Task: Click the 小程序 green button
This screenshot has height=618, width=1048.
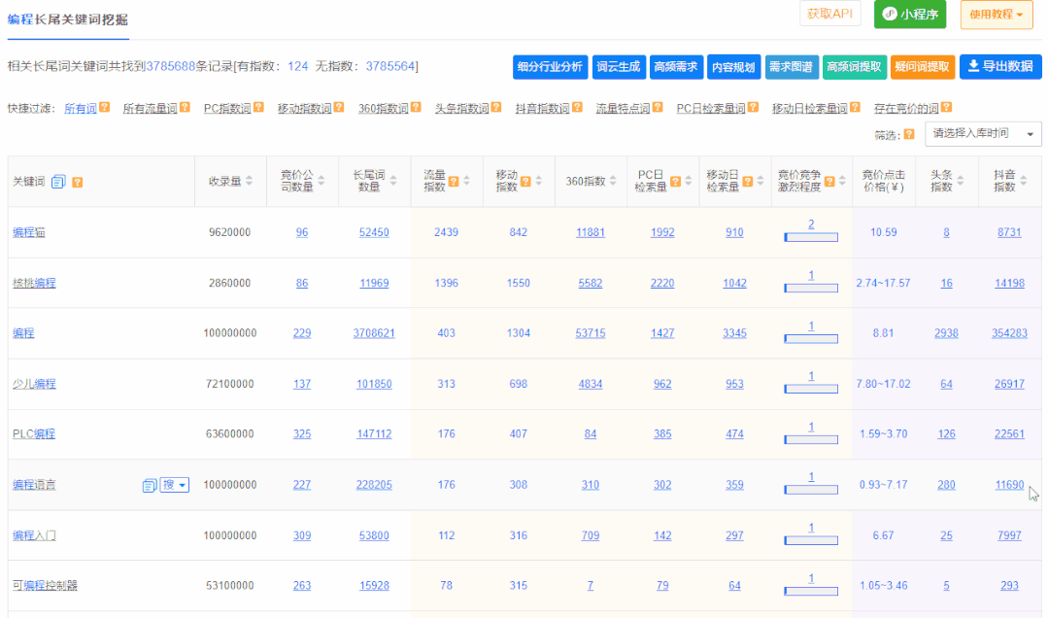Action: tap(910, 14)
